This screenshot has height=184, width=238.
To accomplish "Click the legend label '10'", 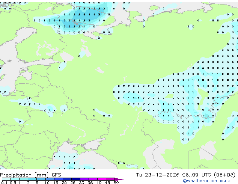I will pyautogui.click(x=47, y=182).
